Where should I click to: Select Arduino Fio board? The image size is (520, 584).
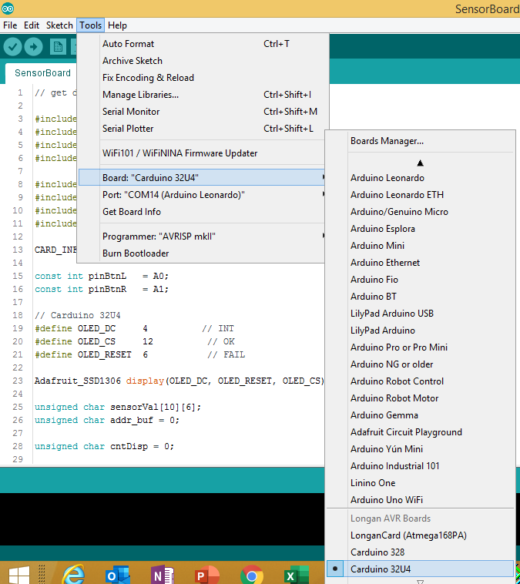click(x=420, y=280)
